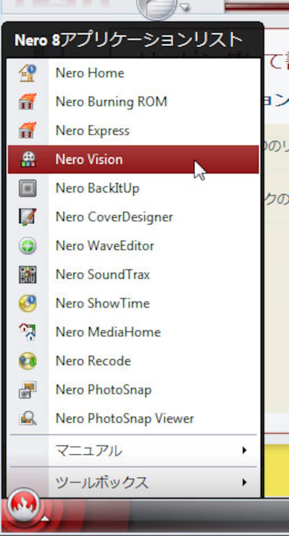Image resolution: width=289 pixels, height=536 pixels.
Task: Click the Nero ShowTime disc icon
Action: click(27, 303)
